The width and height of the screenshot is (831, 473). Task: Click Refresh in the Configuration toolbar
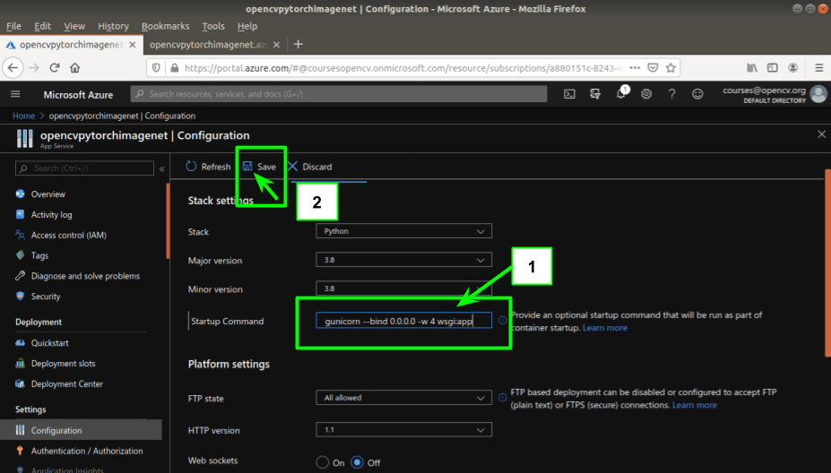tap(208, 167)
